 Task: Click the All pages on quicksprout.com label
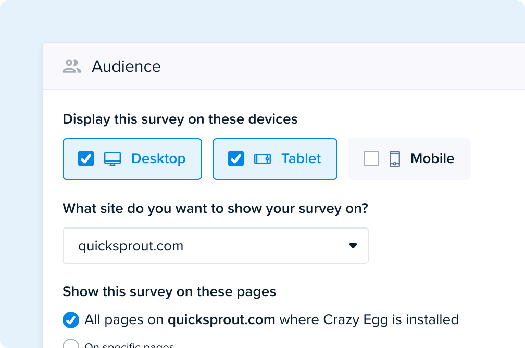[x=271, y=320]
